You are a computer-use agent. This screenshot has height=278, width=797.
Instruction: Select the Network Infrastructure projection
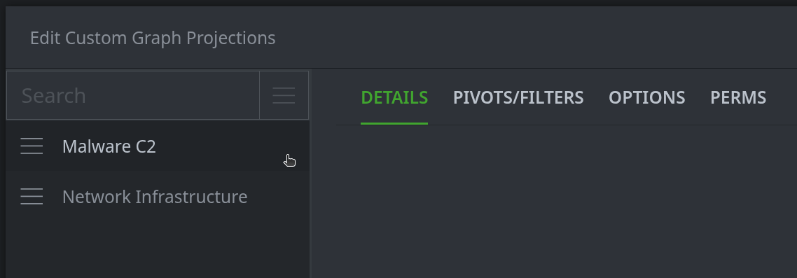[158, 196]
